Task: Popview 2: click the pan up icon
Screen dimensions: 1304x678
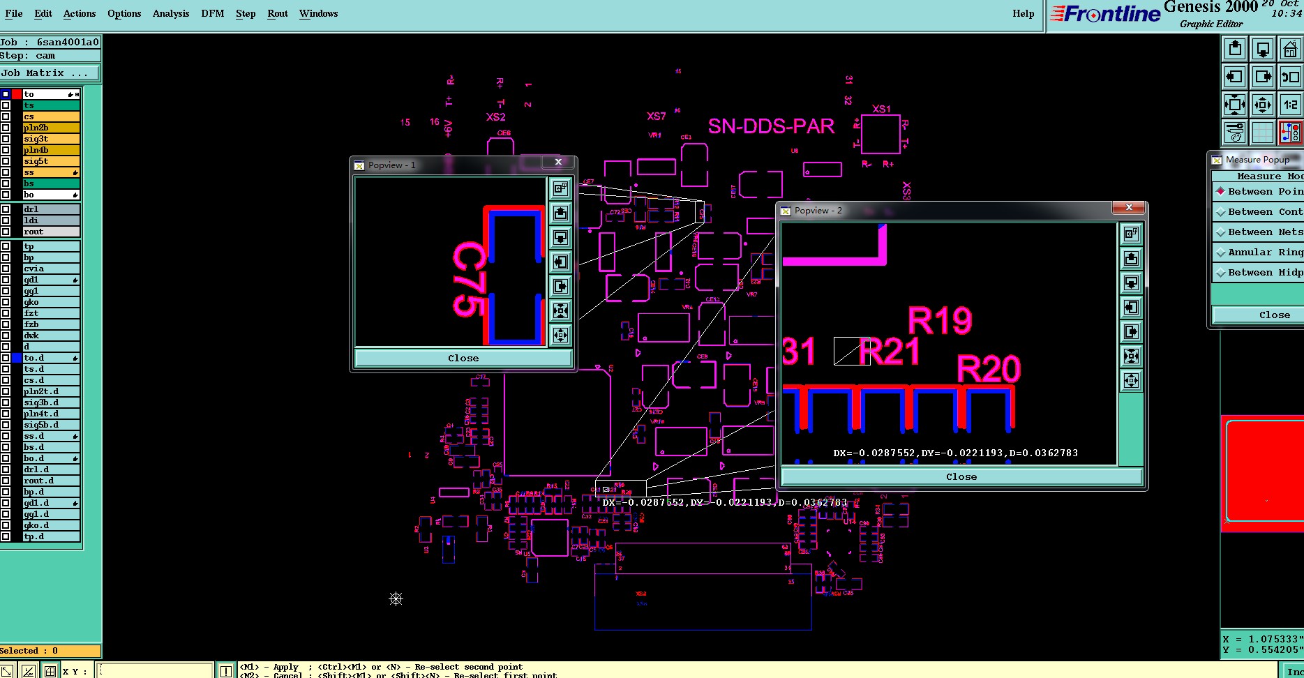Action: 1131,259
